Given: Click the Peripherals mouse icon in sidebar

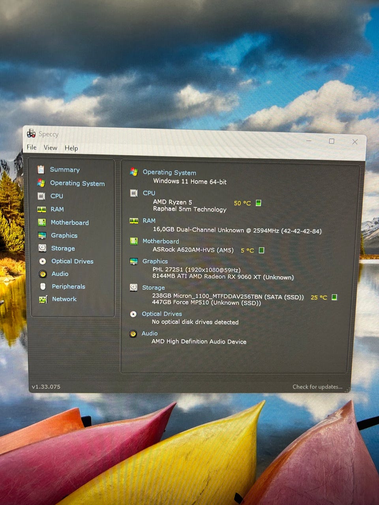Looking at the screenshot, I should pos(43,286).
